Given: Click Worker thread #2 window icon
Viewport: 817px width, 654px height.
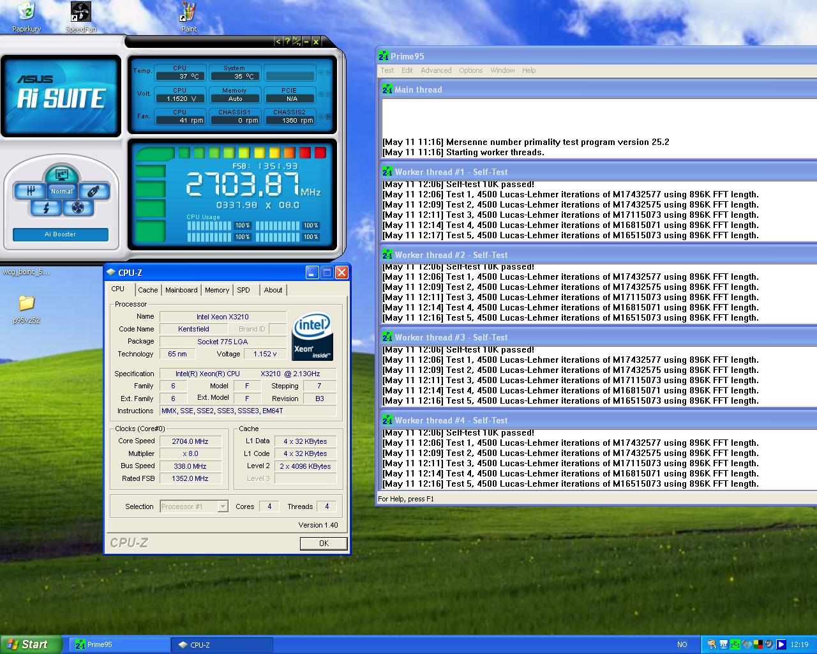Looking at the screenshot, I should (387, 255).
